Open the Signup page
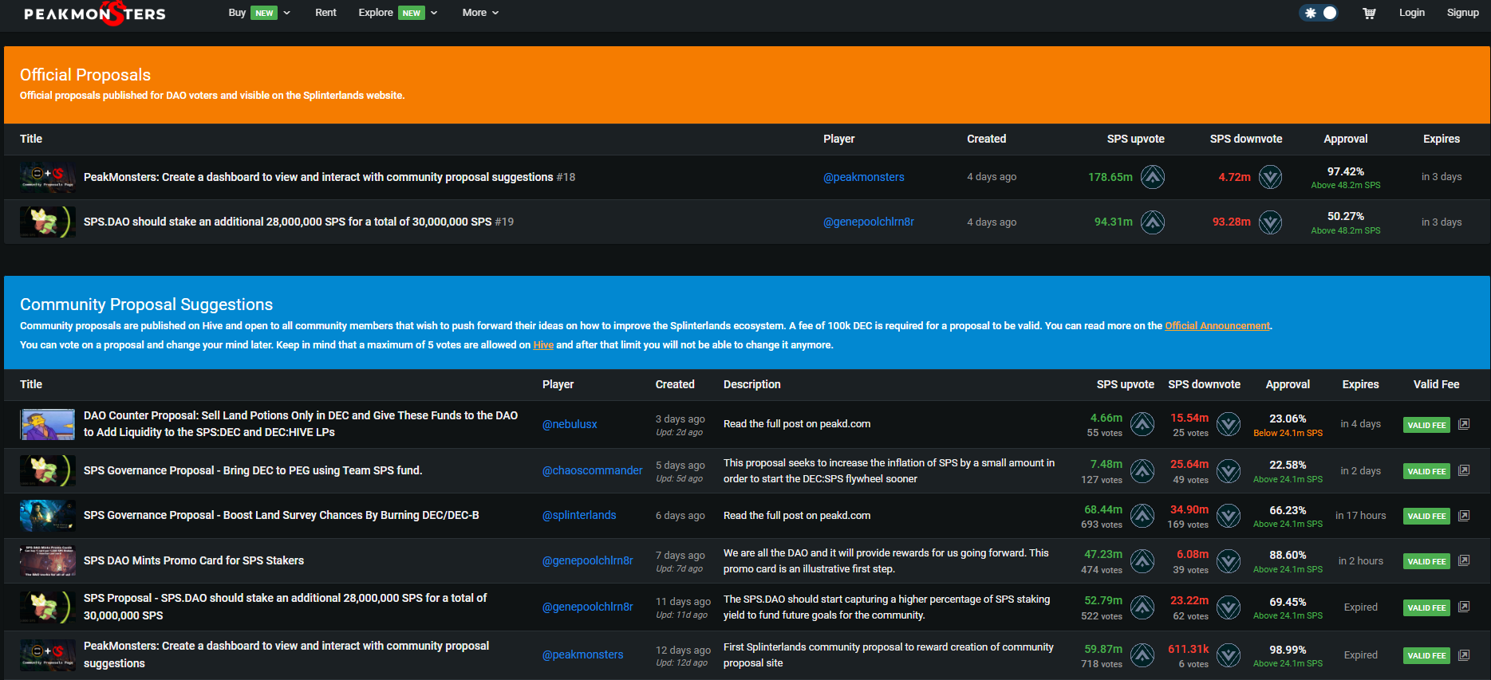This screenshot has height=680, width=1491. tap(1463, 13)
